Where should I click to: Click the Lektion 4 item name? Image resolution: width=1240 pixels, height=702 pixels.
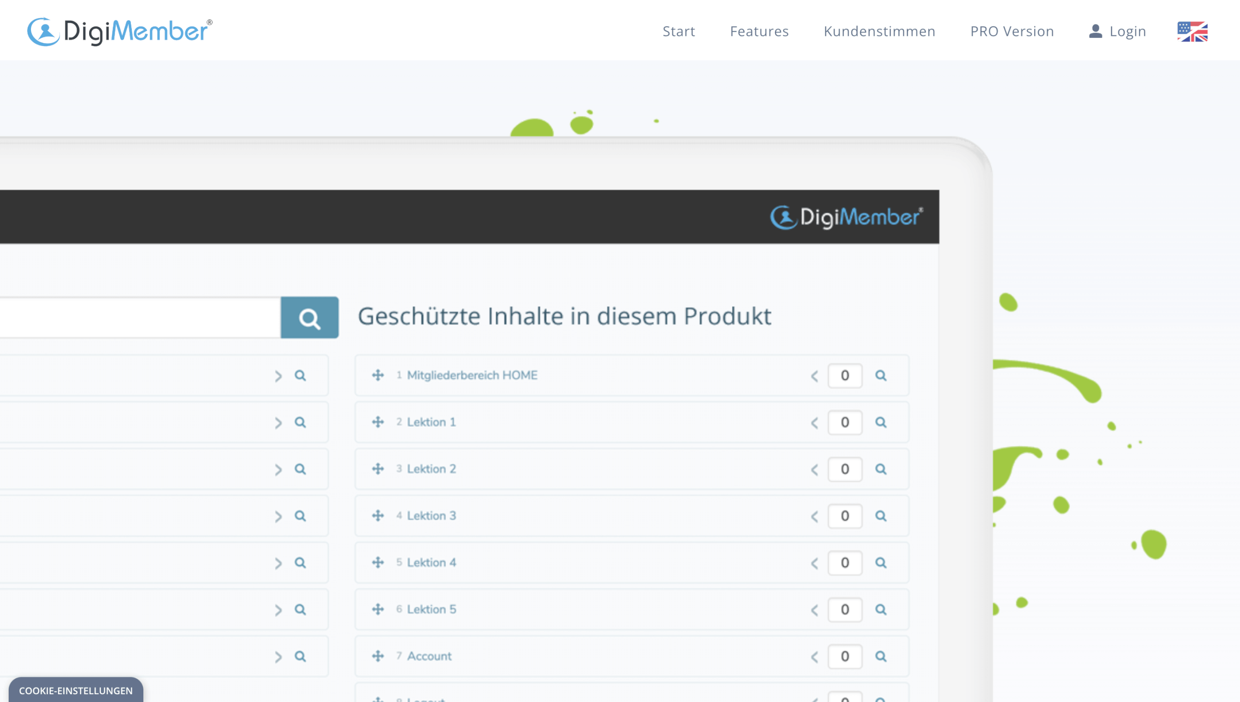431,563
